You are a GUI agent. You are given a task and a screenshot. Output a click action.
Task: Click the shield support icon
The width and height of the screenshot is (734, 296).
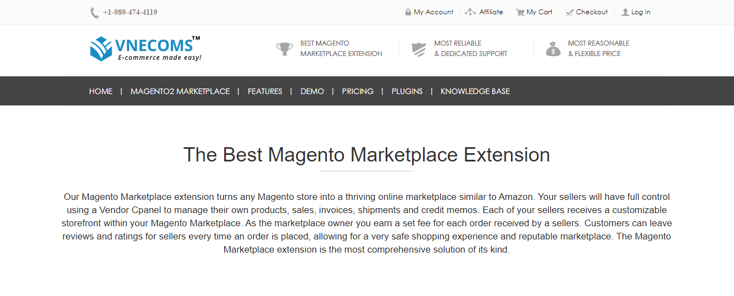coord(419,49)
